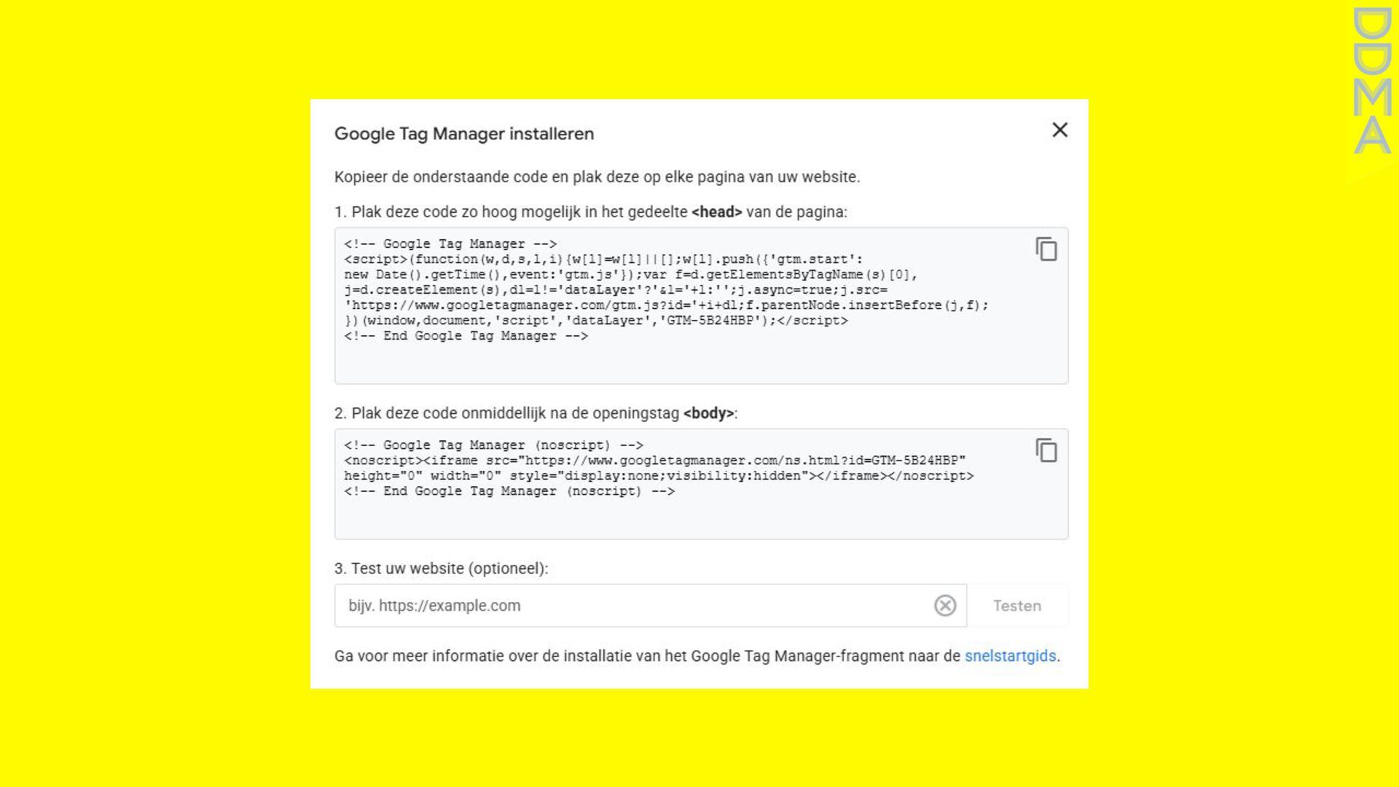The image size is (1399, 787).
Task: Close the Google Tag Manager install dialog
Action: click(1059, 130)
